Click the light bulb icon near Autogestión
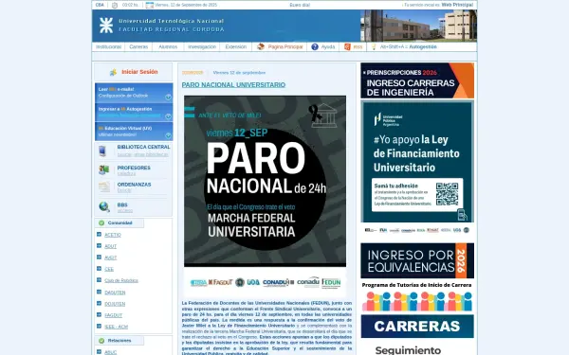The width and height of the screenshot is (569, 355). [x=374, y=46]
